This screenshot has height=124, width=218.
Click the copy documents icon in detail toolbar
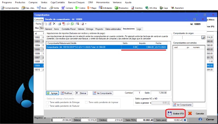pyautogui.click(x=68, y=24)
